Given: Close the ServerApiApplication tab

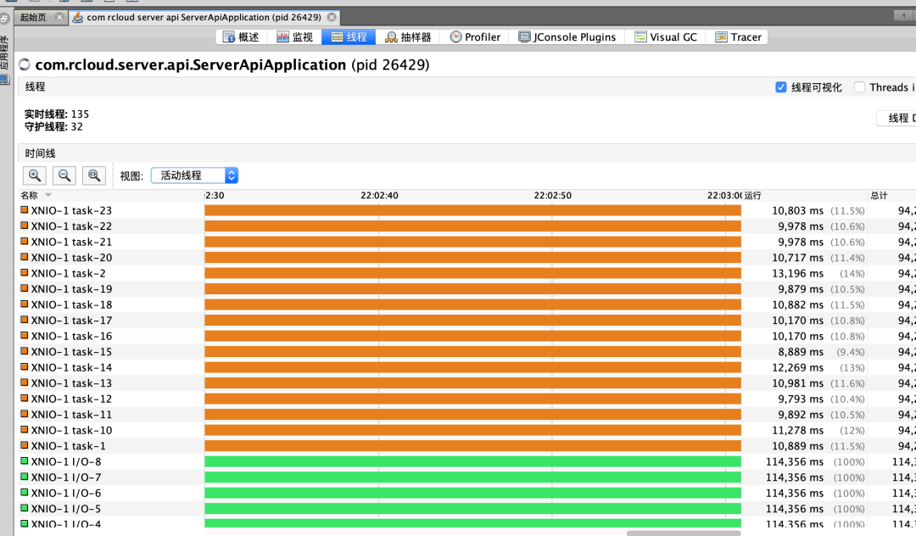Looking at the screenshot, I should tap(331, 17).
